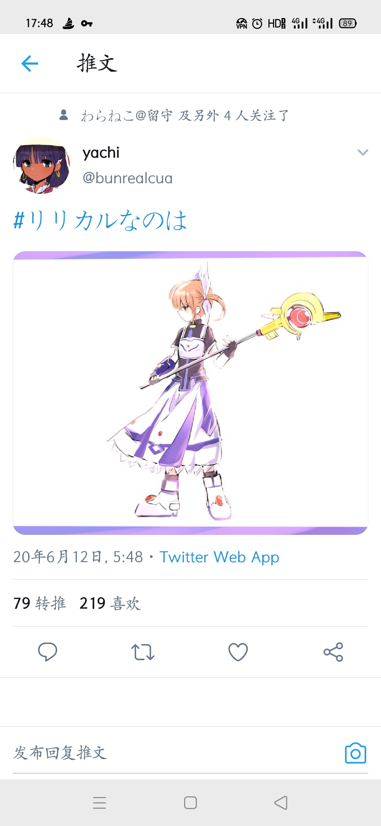Tap the yachi display name

[101, 153]
